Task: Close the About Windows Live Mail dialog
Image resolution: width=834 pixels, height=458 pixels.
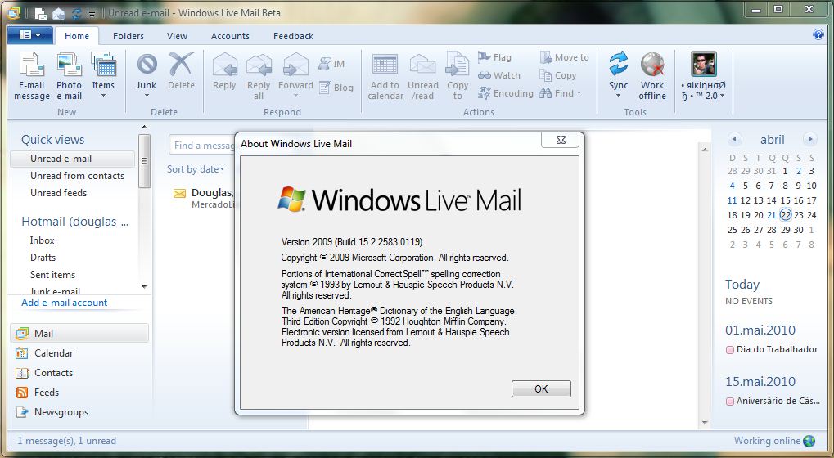Action: [561, 140]
